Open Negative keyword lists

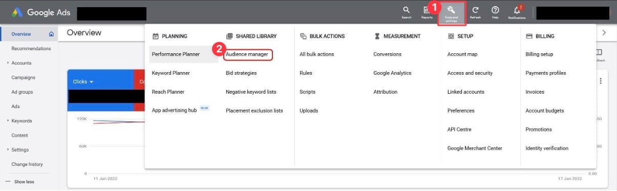251,92
